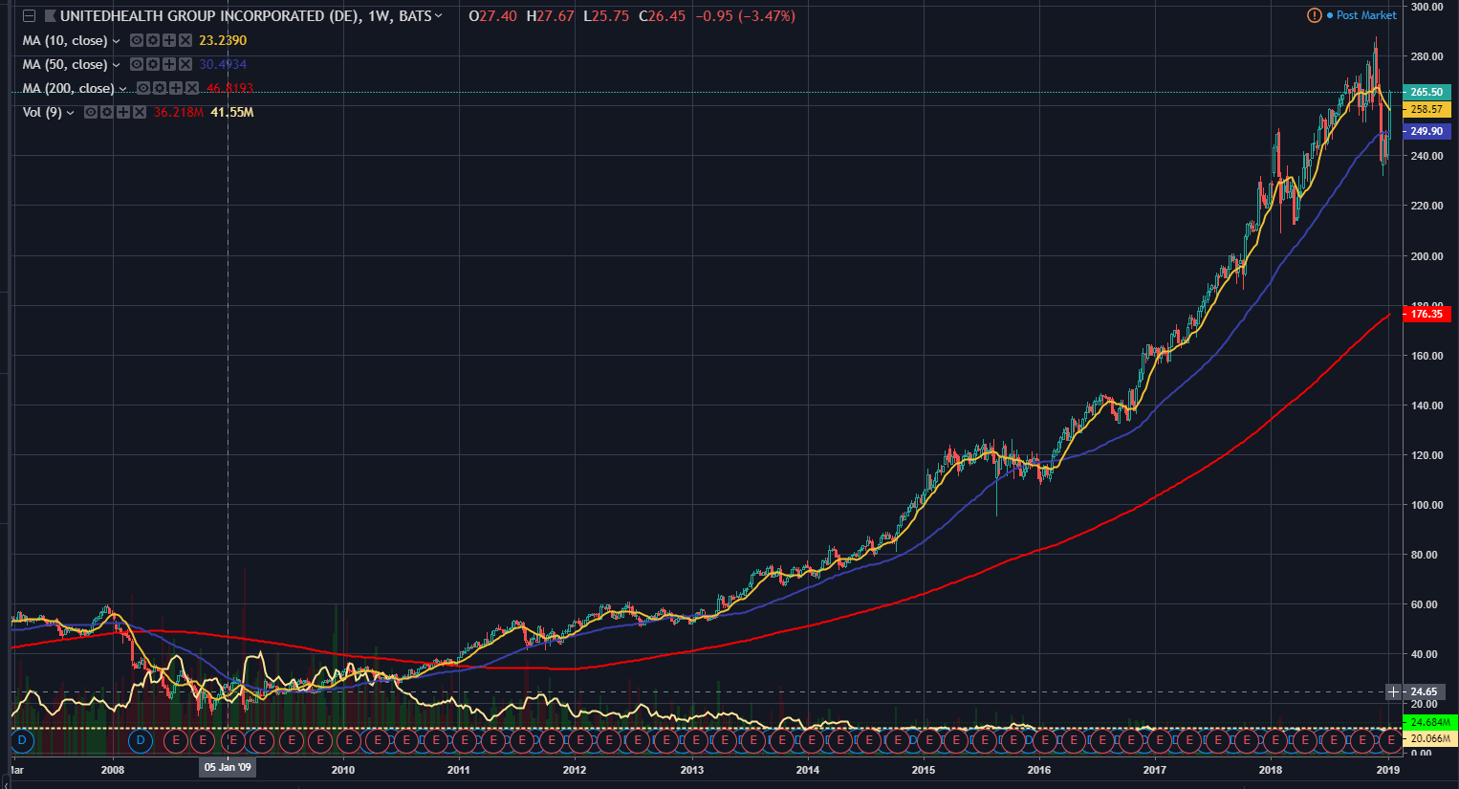
Task: Click the Post Market status link
Action: (x=1366, y=15)
